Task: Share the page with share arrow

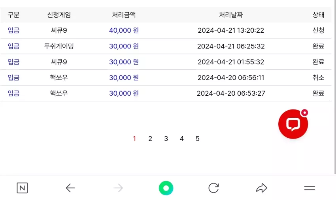Action: pos(262,188)
